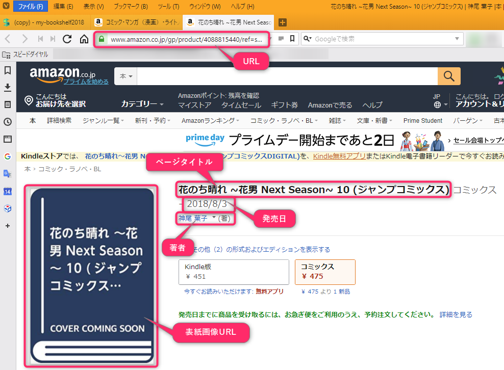Click the book cover placeholder image
Screen dimensions: 504x370
92,276
